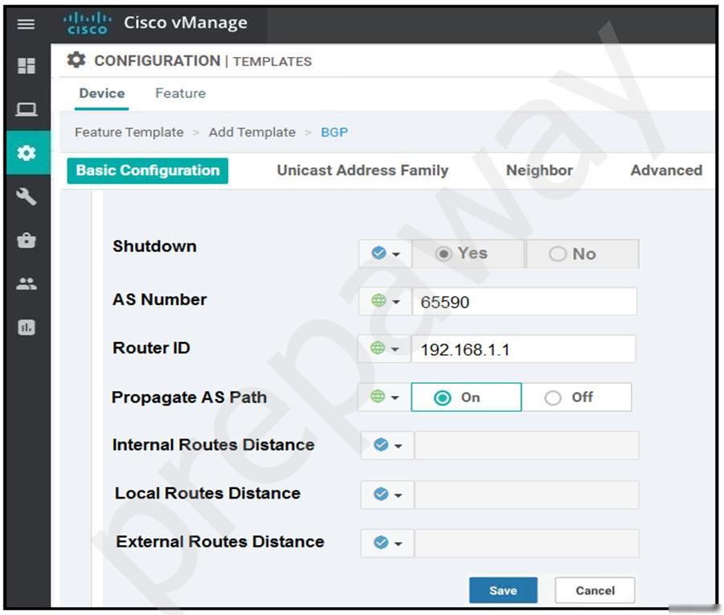Click the global globe icon for AS Number

click(x=378, y=301)
